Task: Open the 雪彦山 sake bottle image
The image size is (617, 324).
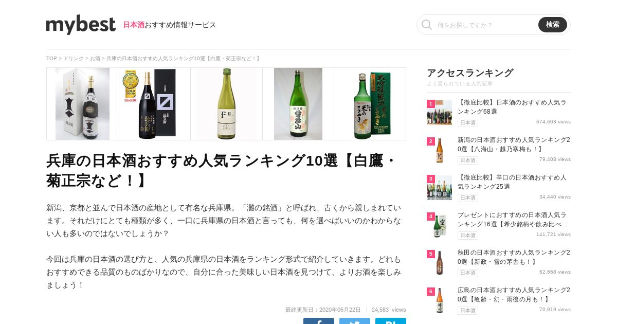Action: 298,104
